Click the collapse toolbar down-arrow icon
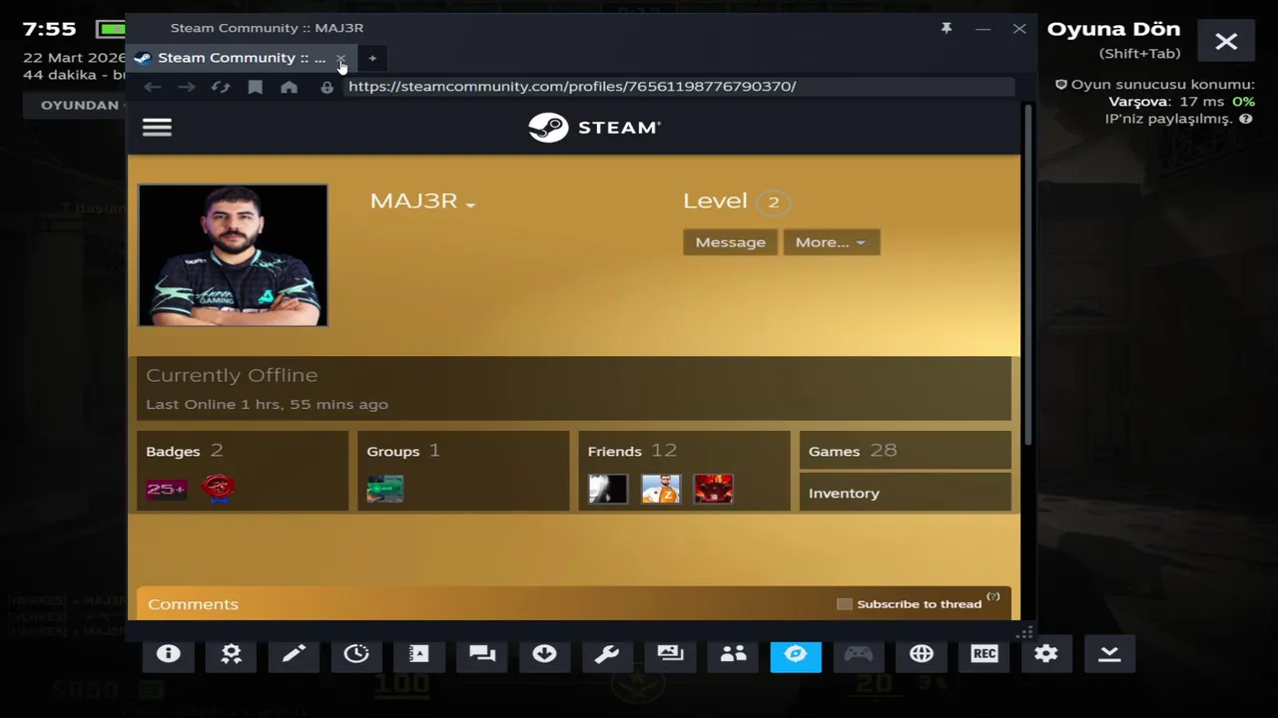1278x718 pixels. click(1109, 653)
